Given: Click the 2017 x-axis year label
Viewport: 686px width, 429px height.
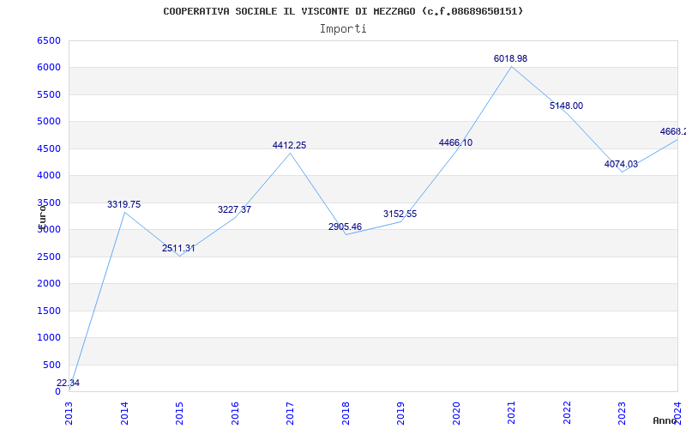Looking at the screenshot, I should point(290,413).
